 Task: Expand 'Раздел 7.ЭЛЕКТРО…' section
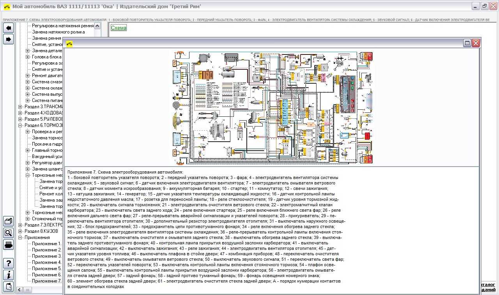20,225
